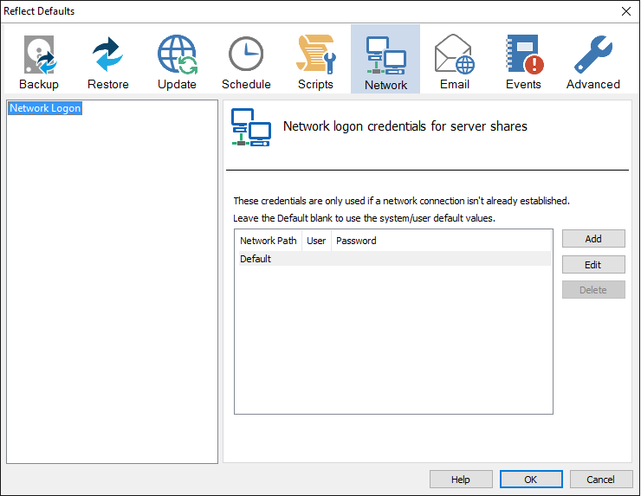Click the Password column header
This screenshot has width=641, height=496.
[441, 241]
